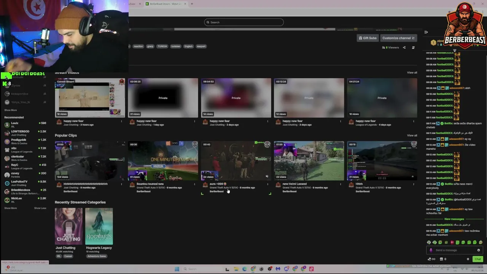Open channel points icon below message box

431,259
